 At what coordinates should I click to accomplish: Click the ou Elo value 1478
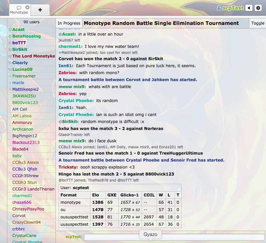pos(98,210)
